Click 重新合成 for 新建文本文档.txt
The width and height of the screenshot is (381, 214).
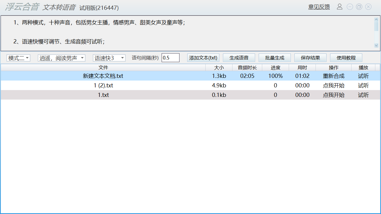pyautogui.click(x=334, y=76)
